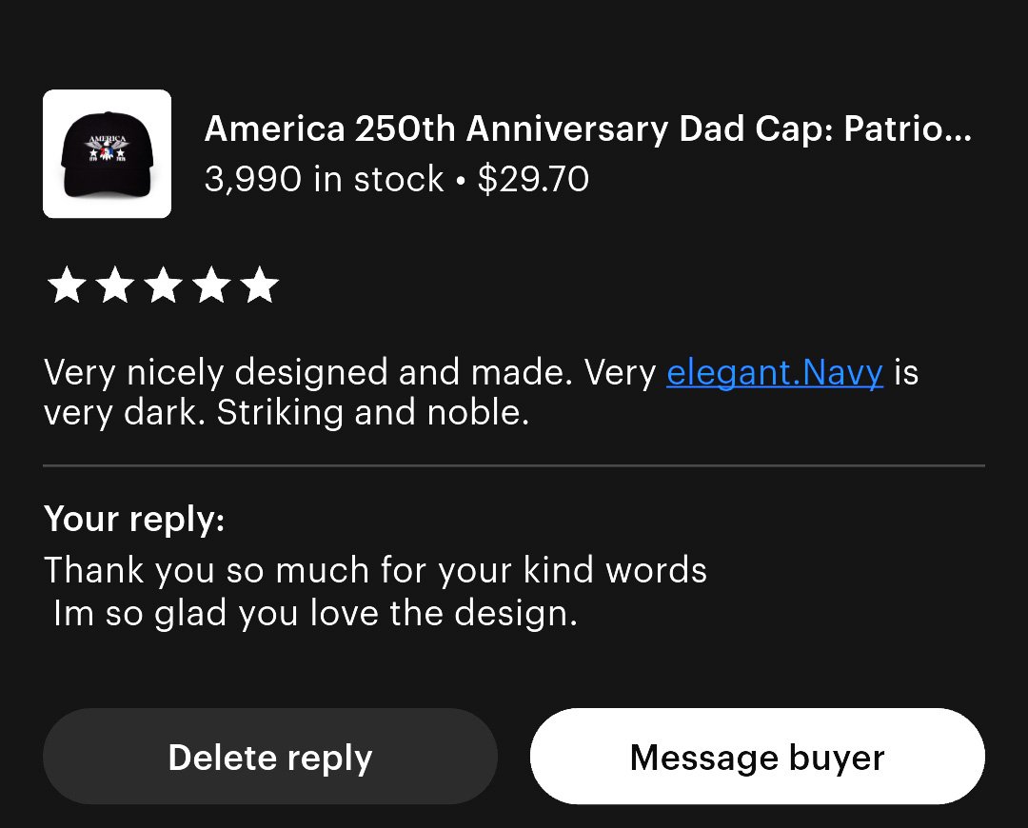Click the third review star

click(163, 286)
